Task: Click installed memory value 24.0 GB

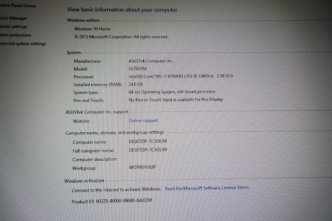Action: (136, 84)
